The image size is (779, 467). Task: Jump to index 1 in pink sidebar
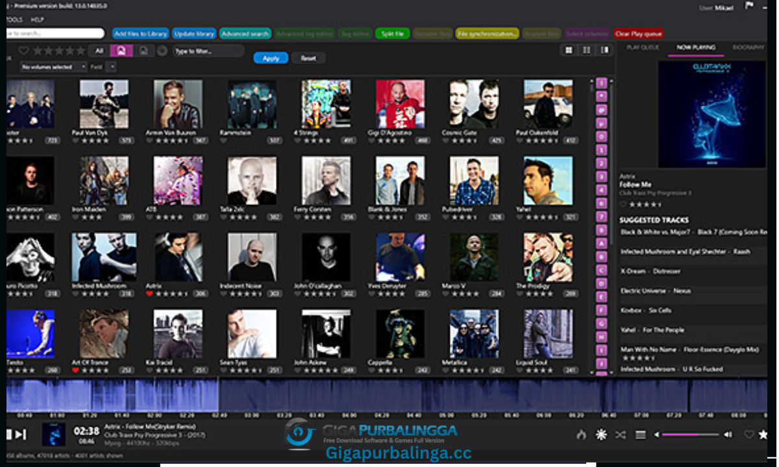601,150
